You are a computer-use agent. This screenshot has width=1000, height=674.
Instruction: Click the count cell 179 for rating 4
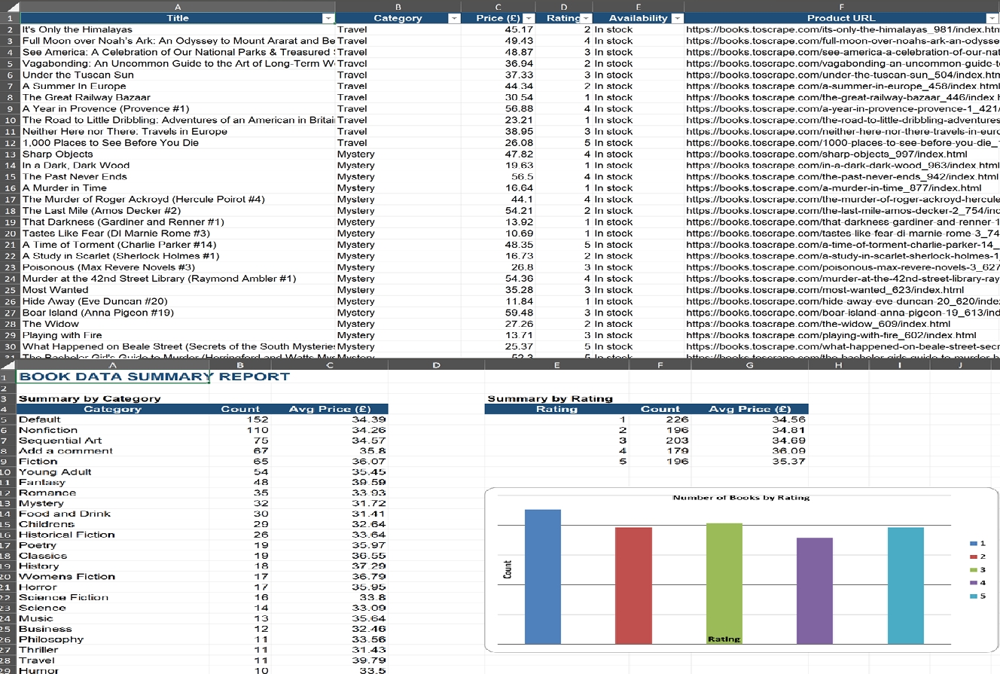(660, 451)
